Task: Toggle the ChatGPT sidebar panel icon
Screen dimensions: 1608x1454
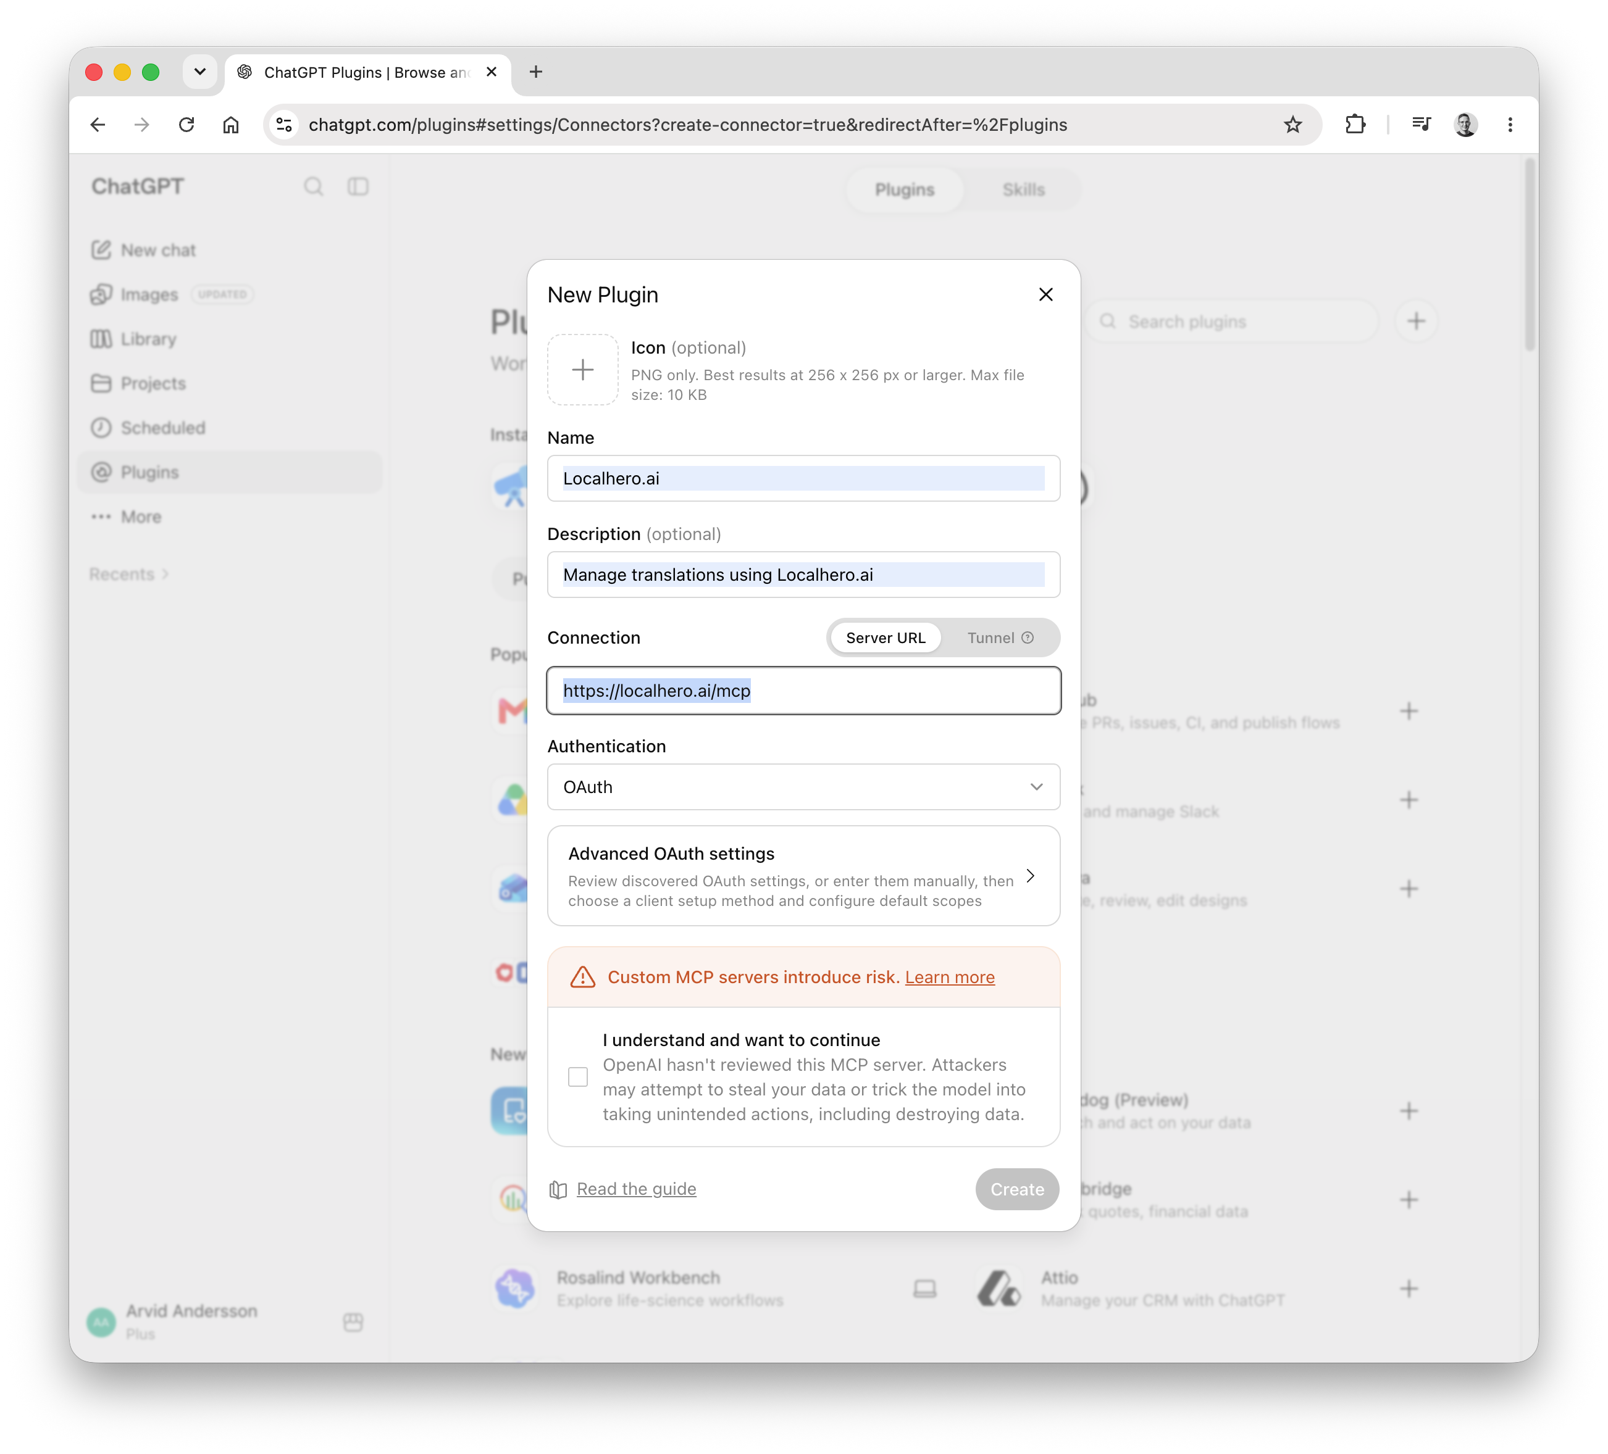Action: (358, 186)
